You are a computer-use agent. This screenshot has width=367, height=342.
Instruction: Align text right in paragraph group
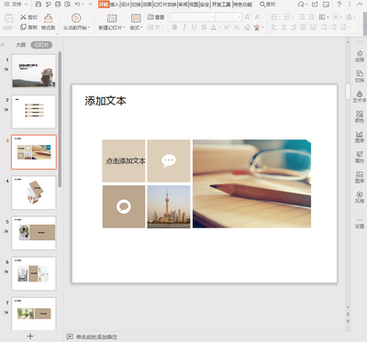click(294, 28)
